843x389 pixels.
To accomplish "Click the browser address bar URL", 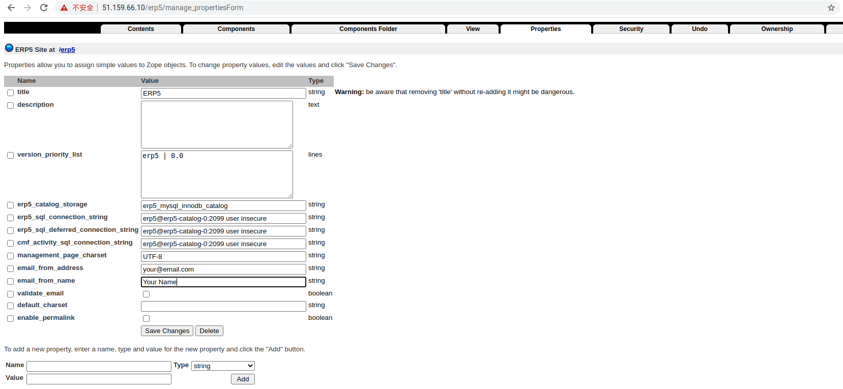I will tap(172, 8).
